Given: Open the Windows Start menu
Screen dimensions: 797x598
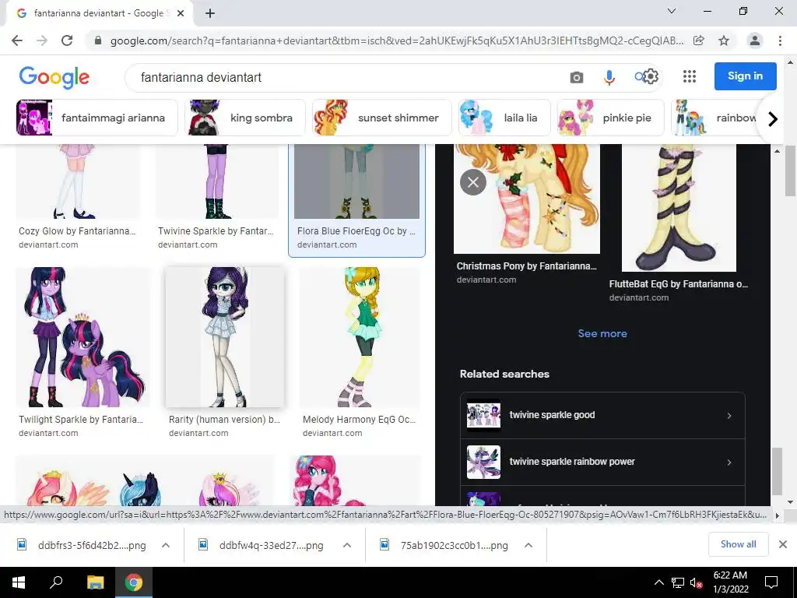Looking at the screenshot, I should (x=19, y=582).
